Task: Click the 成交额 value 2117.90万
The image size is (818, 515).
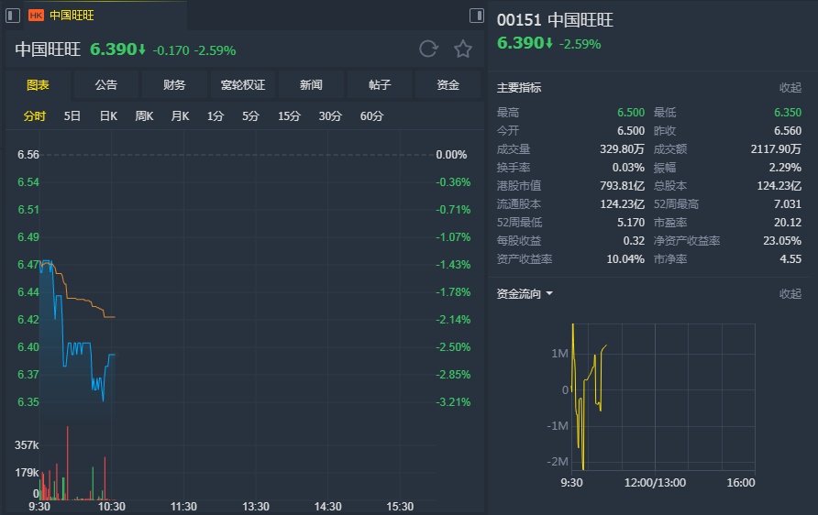Action: [776, 149]
